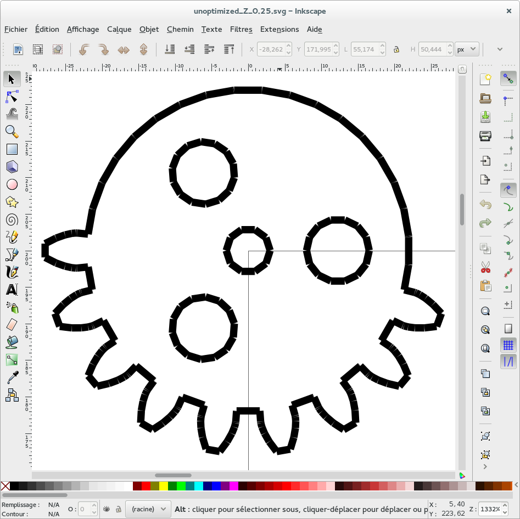This screenshot has height=519, width=520.
Task: Choose the Zoom magnifier tool
Action: point(12,132)
